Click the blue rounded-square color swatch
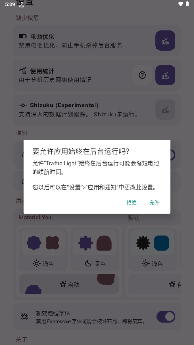 pyautogui.click(x=162, y=243)
